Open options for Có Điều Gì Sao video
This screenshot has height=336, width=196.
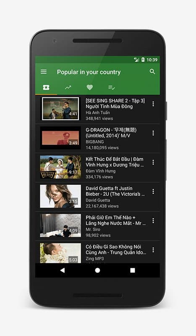[x=153, y=250]
